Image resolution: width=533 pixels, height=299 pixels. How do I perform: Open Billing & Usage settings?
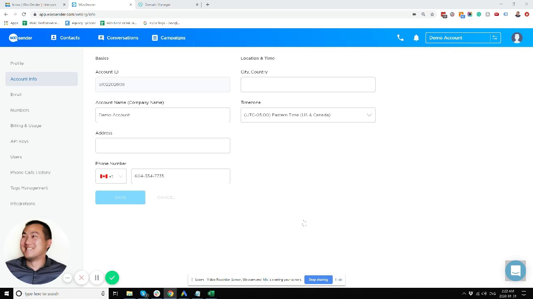coord(26,125)
